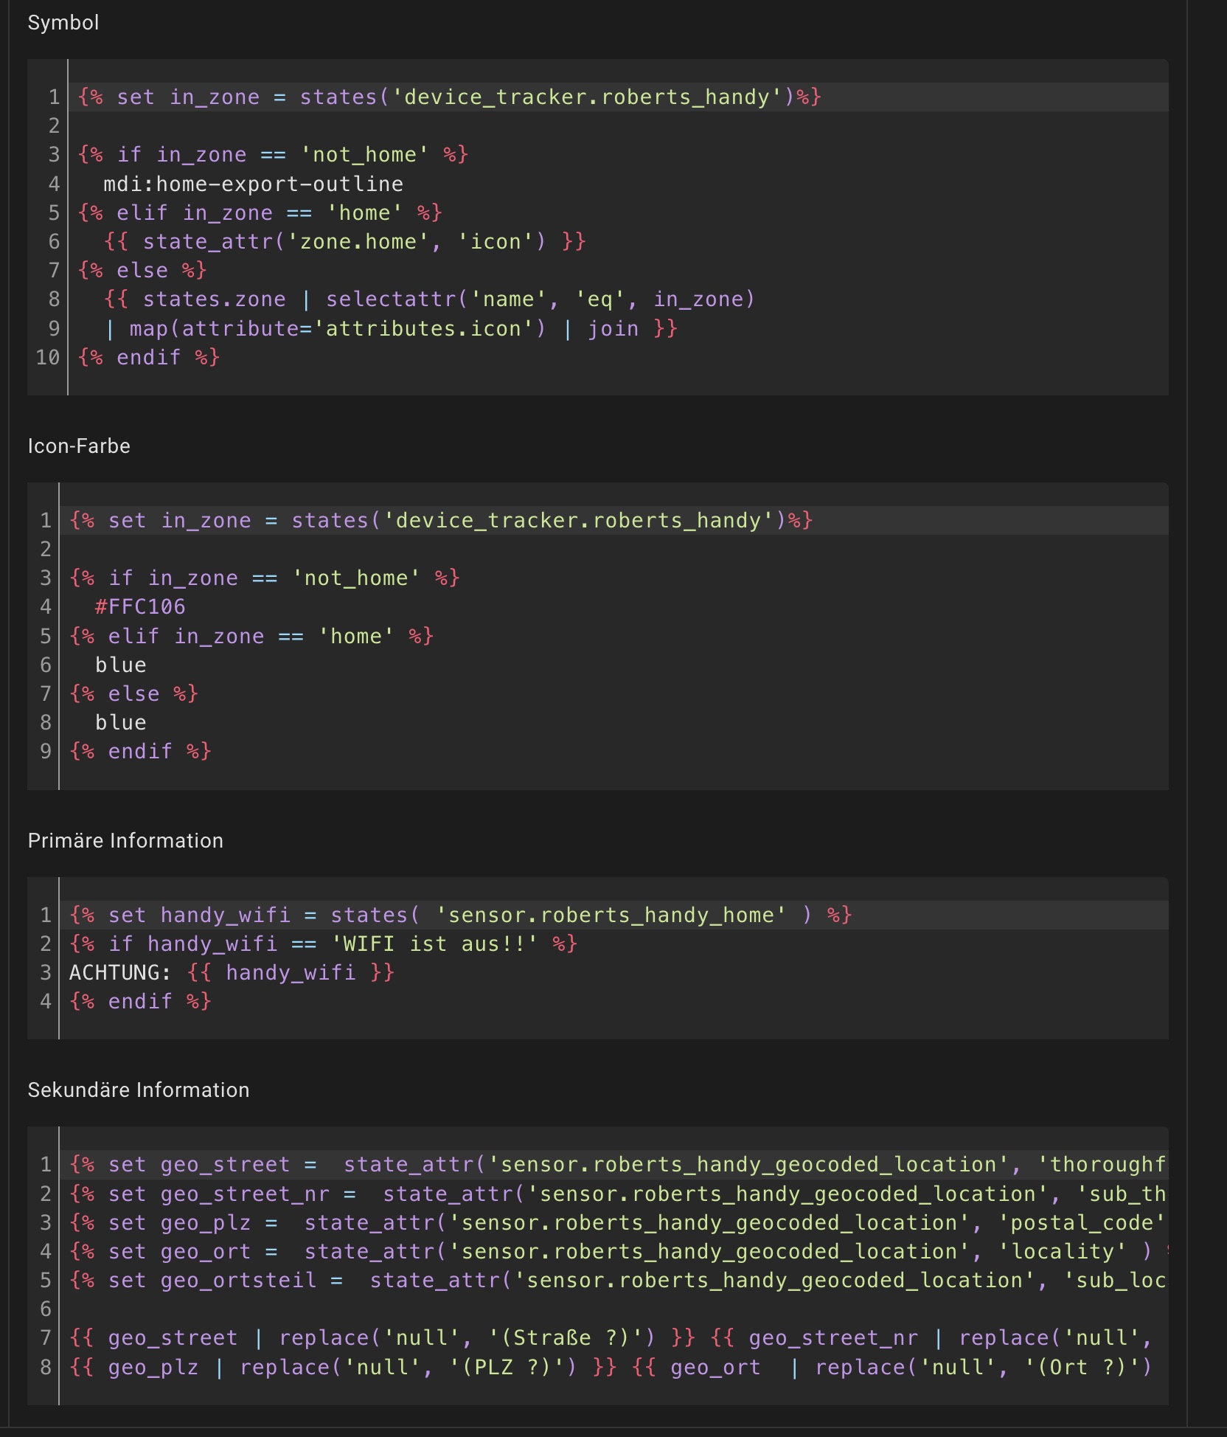
Task: Click the #FFC106 color value
Action: (140, 606)
